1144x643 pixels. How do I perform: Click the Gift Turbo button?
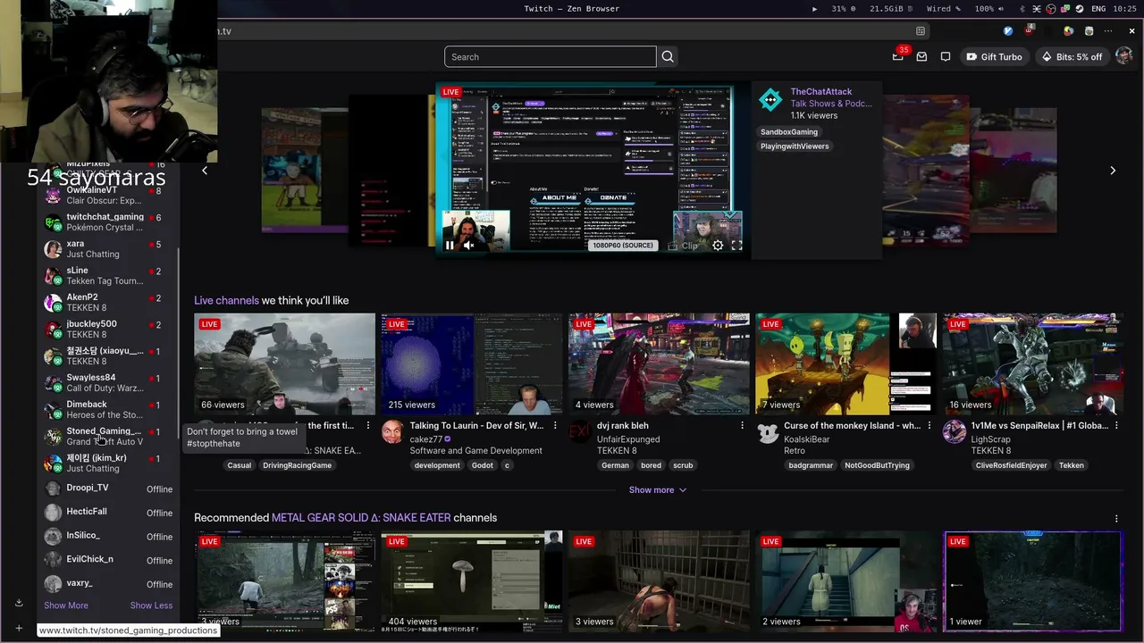(994, 57)
